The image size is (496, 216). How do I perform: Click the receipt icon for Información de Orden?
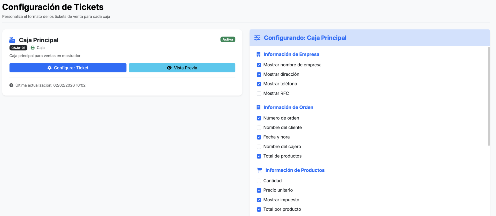(258, 107)
